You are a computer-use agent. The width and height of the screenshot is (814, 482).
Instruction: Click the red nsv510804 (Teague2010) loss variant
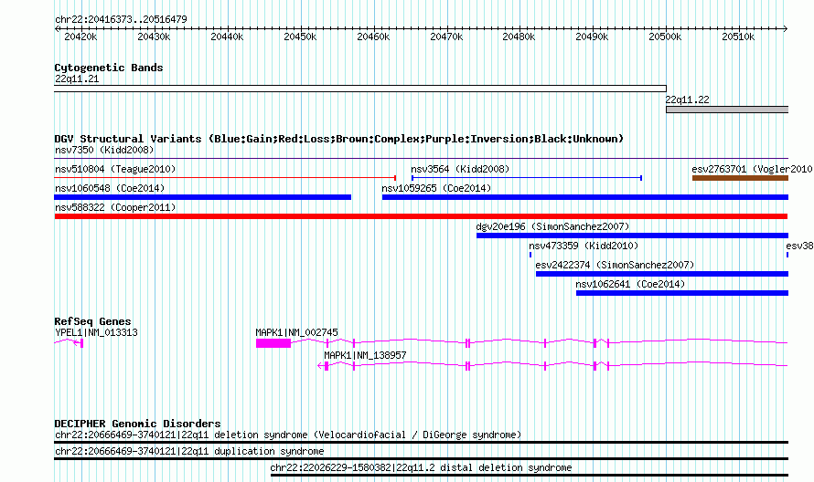coord(225,178)
